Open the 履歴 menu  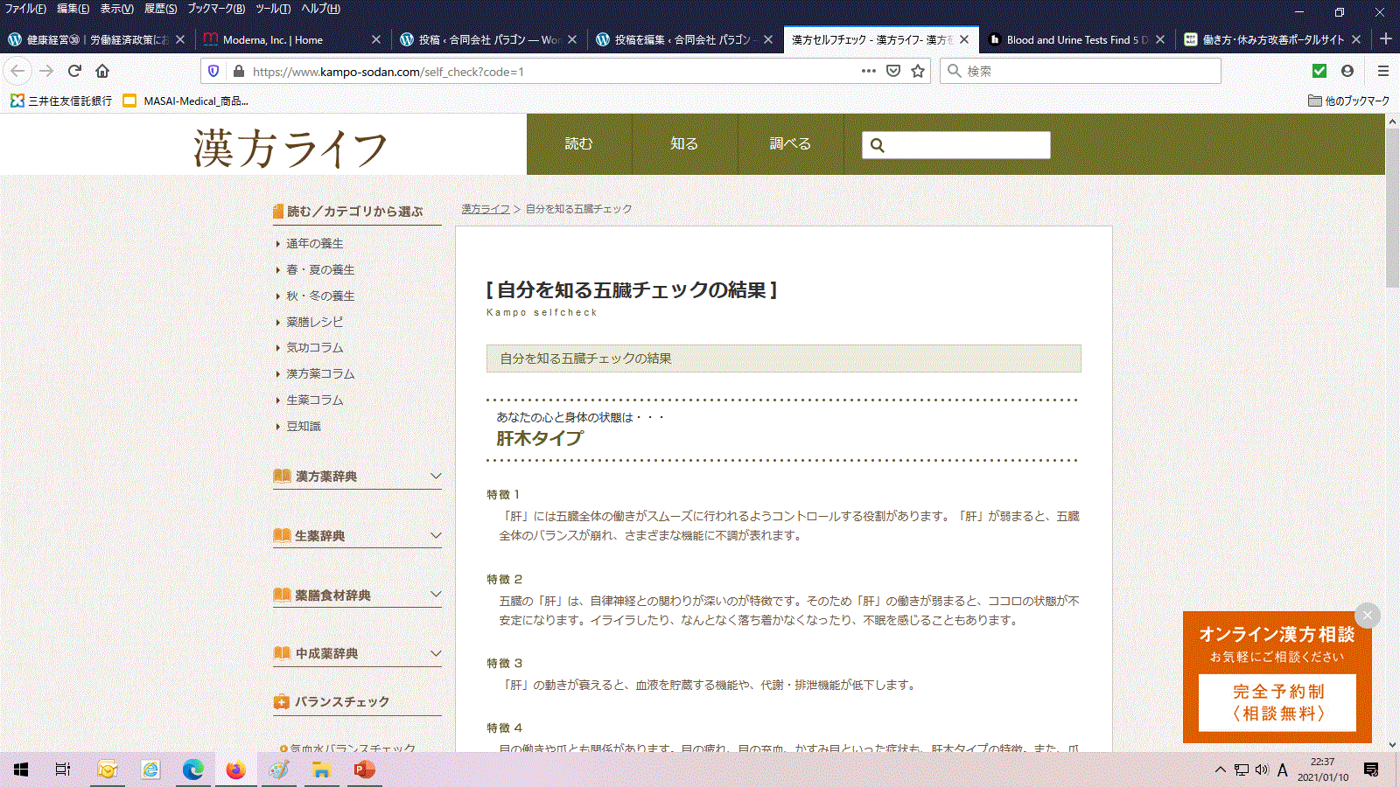point(160,9)
